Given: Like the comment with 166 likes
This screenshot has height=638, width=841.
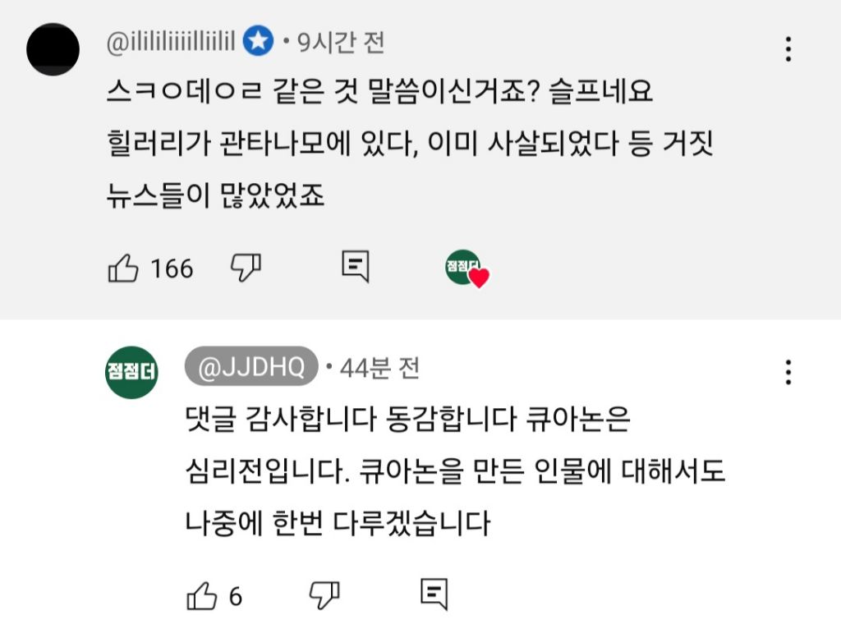Looking at the screenshot, I should click(x=123, y=268).
